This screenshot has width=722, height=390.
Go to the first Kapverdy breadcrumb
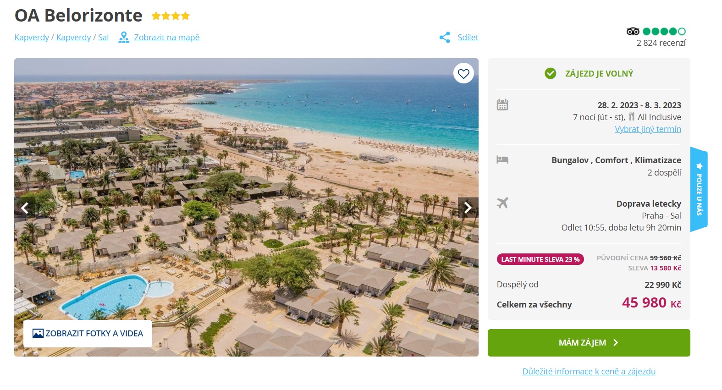[32, 38]
